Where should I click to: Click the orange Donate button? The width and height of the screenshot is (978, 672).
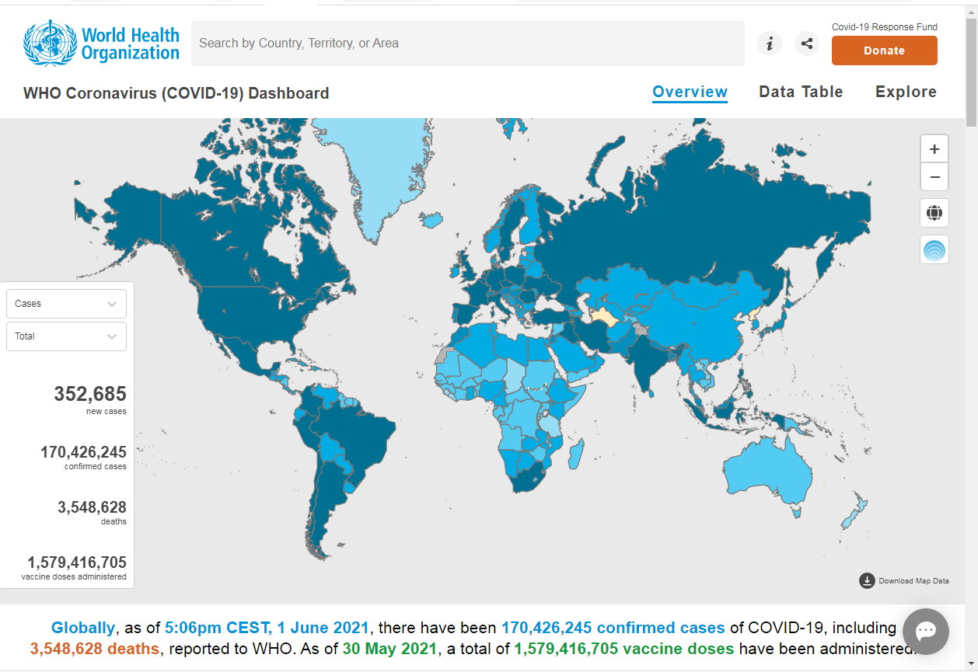pos(885,50)
